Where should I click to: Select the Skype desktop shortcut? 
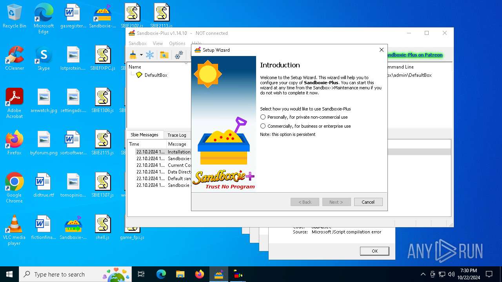click(44, 58)
